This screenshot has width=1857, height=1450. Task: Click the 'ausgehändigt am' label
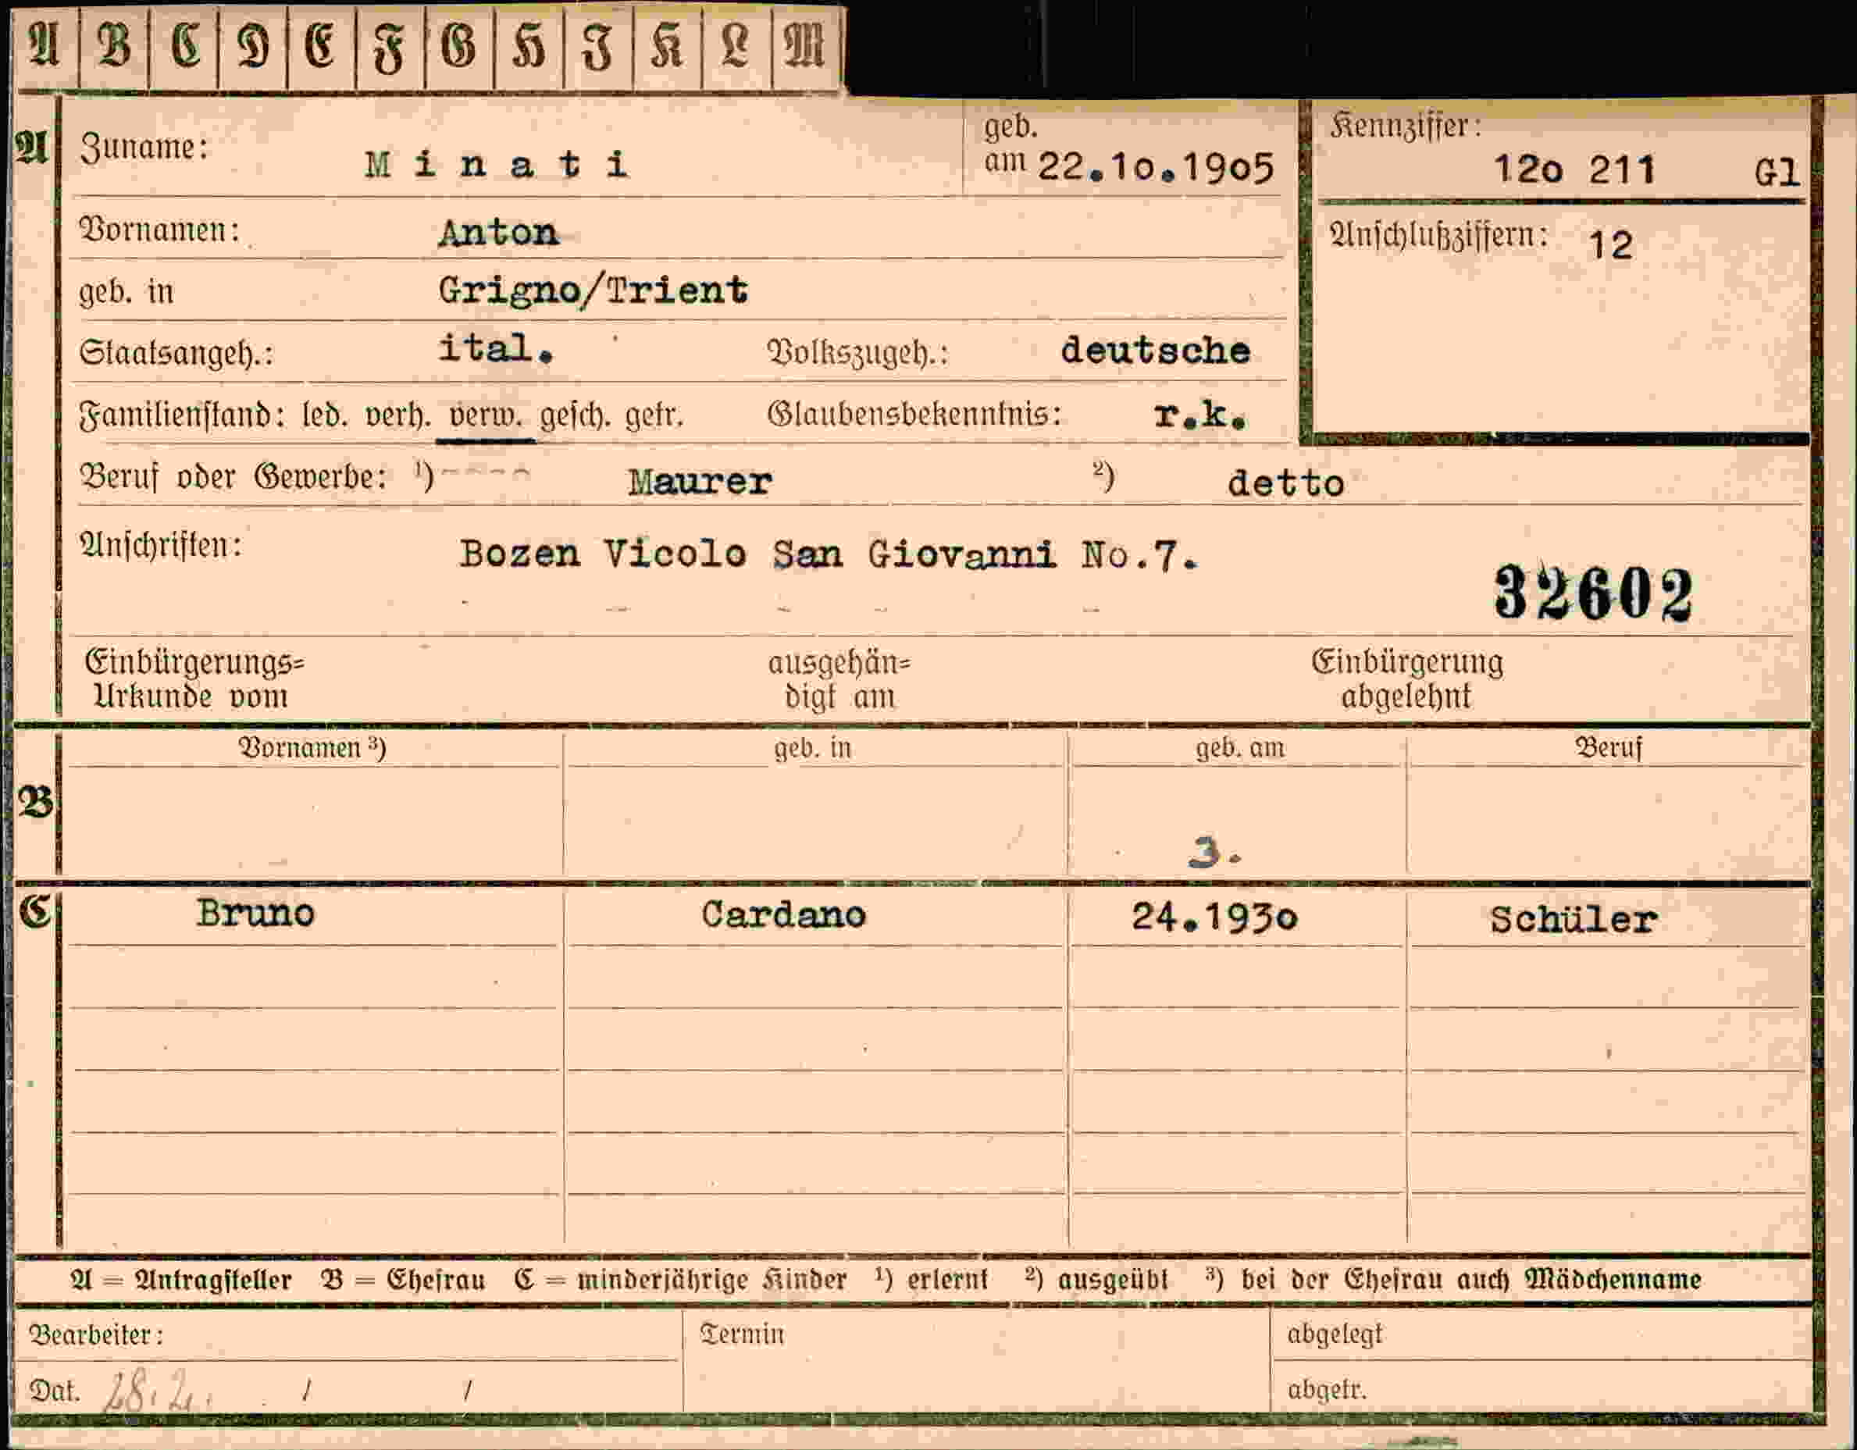pos(839,680)
